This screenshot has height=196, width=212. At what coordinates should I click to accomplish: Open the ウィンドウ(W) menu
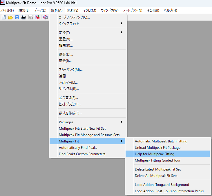(x=110, y=10)
